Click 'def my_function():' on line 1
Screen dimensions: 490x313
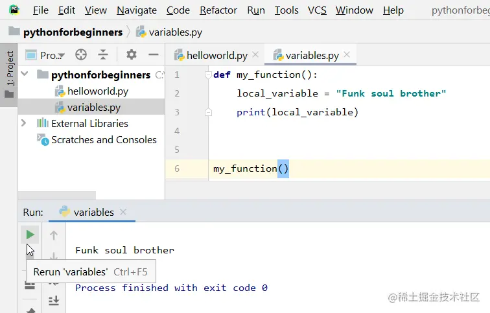[265, 75]
